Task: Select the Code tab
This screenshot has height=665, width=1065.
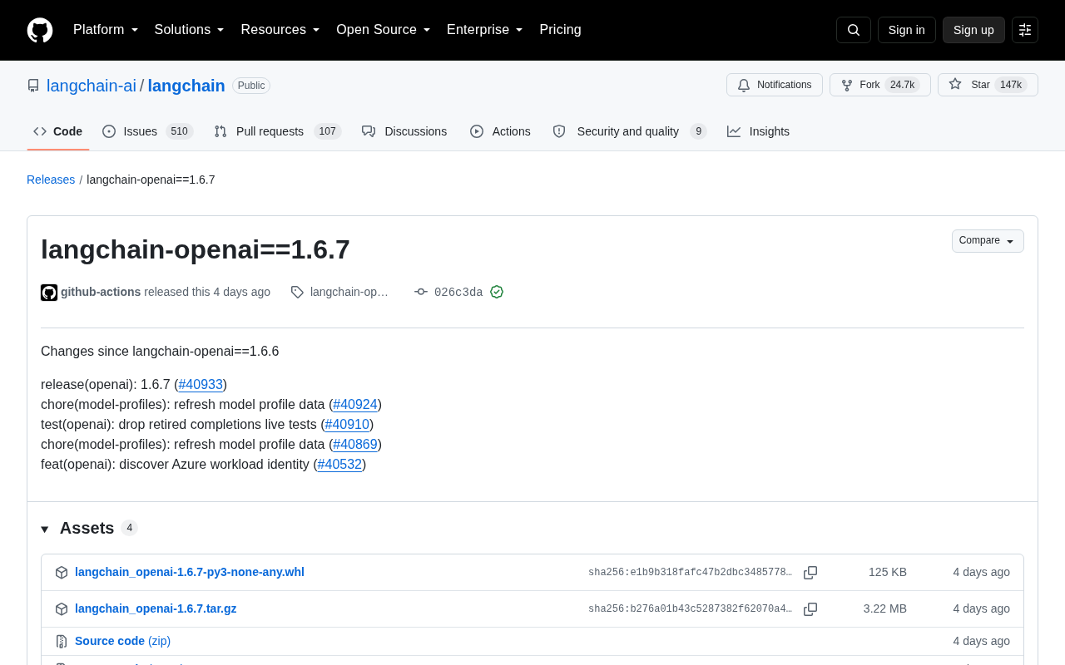Action: point(58,131)
